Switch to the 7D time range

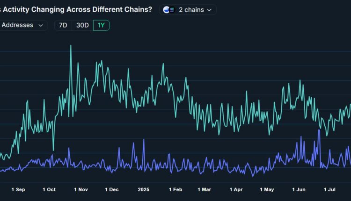(63, 25)
